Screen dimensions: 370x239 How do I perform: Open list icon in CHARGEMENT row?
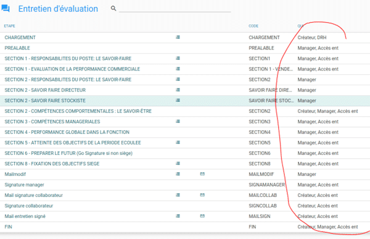178,37
